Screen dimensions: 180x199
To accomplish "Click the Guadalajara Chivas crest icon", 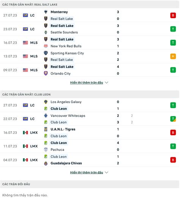I will 46,163.
